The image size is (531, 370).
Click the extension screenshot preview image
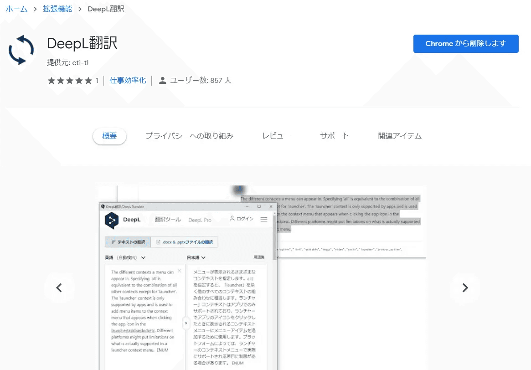(x=263, y=277)
